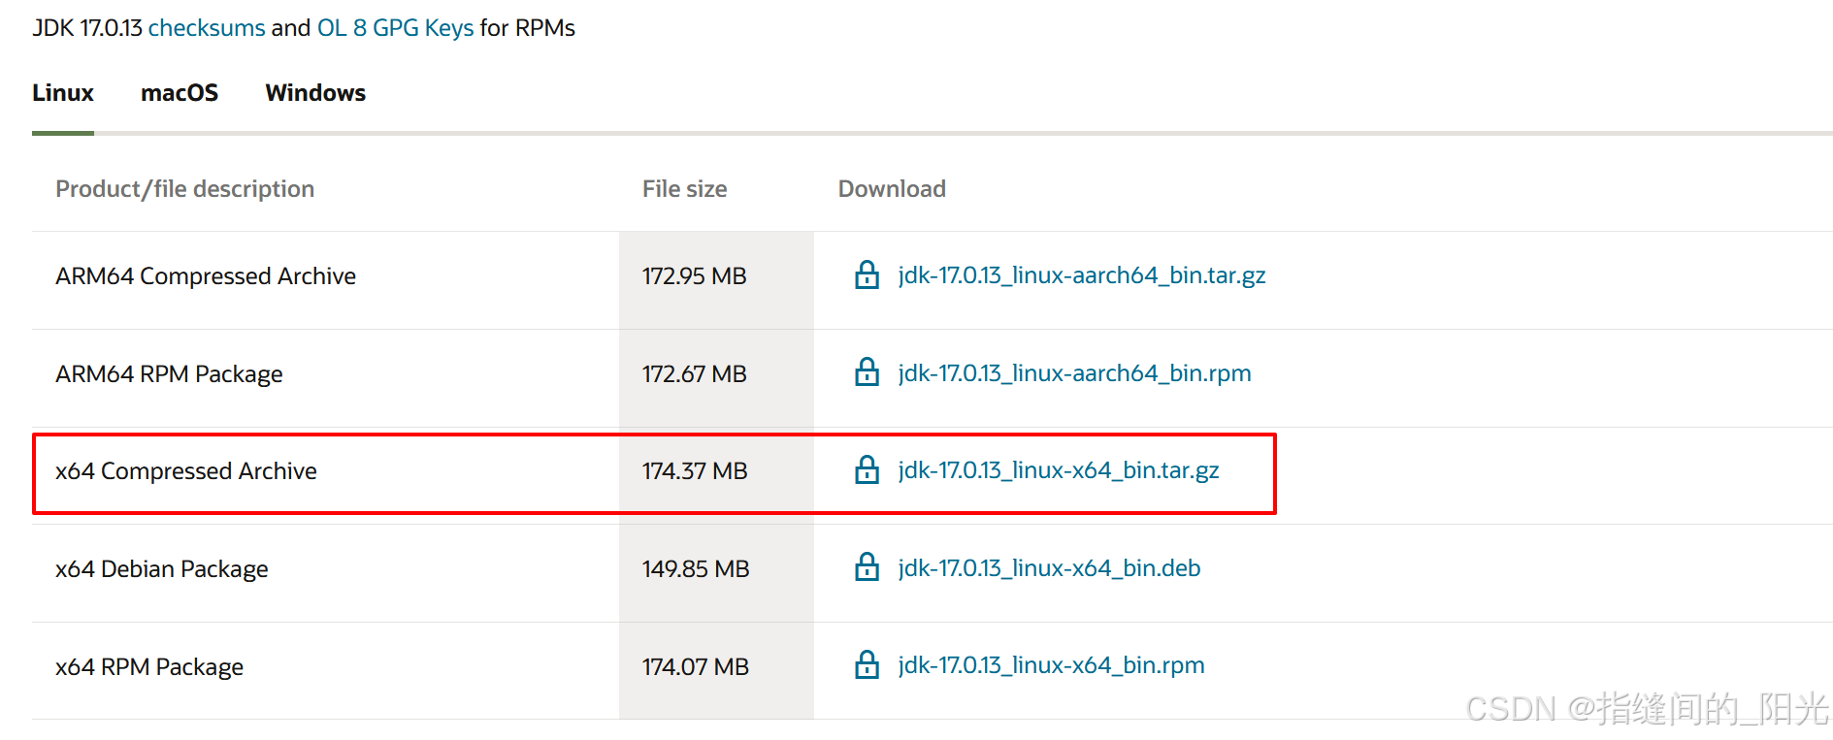The width and height of the screenshot is (1833, 740).
Task: Select 'x64 Compressed Archive' description text
Action: [x=186, y=471]
